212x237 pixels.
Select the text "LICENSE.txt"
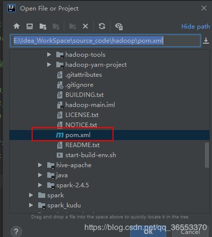coord(82,115)
